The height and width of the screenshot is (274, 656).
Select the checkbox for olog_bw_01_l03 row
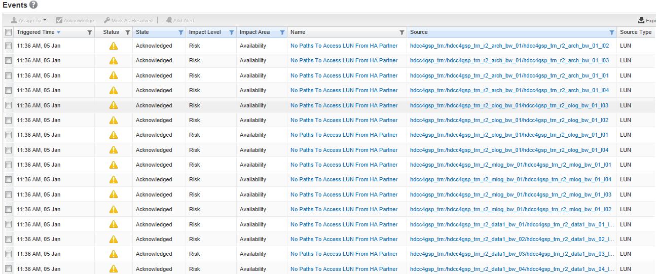8,105
